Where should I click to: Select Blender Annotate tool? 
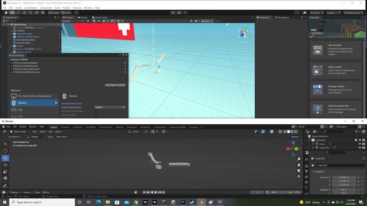pos(5,186)
